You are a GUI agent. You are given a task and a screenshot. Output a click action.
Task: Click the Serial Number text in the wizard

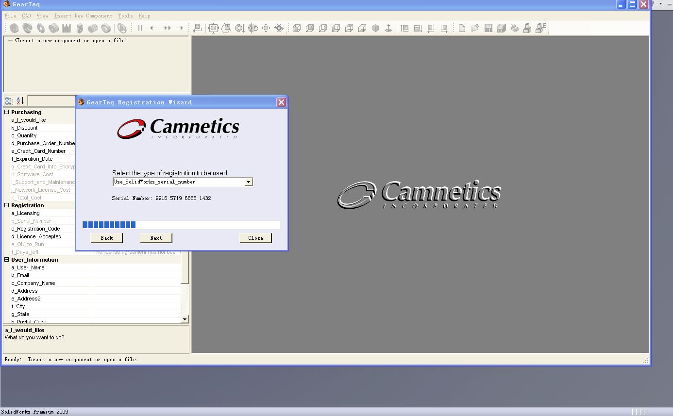tap(161, 198)
